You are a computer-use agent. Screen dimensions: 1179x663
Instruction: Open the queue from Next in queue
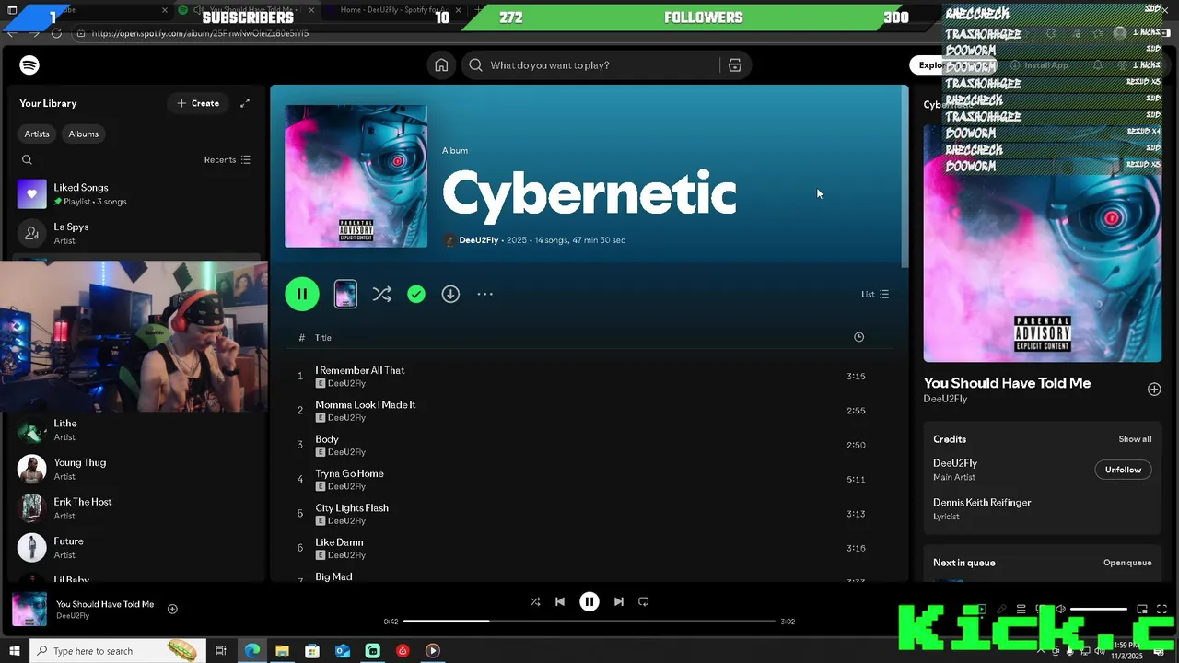pyautogui.click(x=1127, y=563)
